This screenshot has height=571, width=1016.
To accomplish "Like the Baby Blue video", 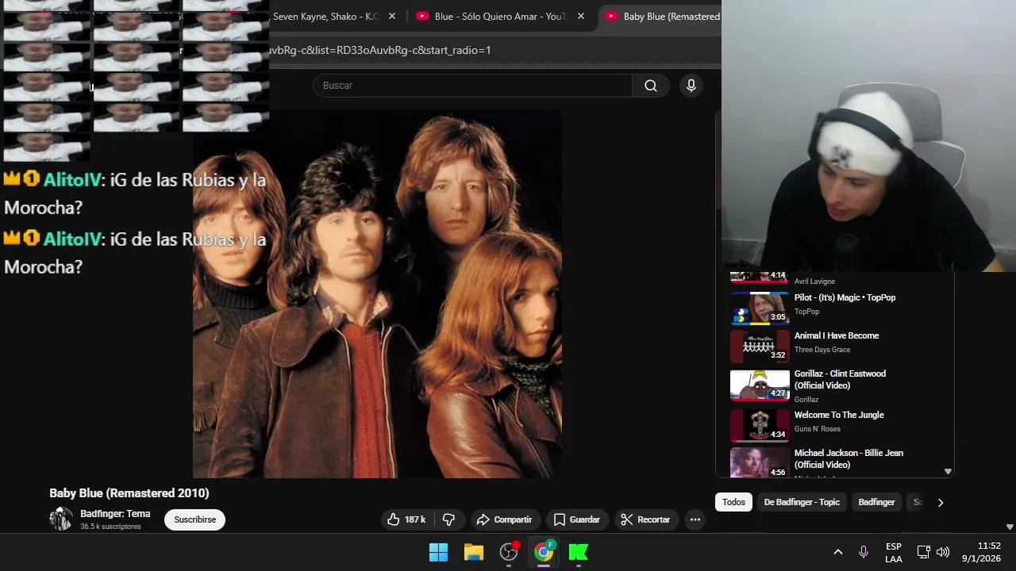I will (406, 519).
